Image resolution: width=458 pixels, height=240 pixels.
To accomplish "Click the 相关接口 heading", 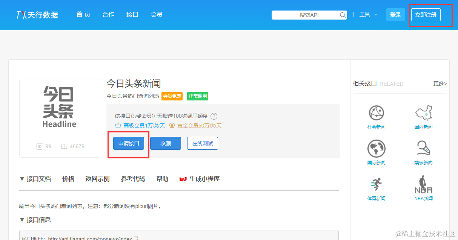I will pyautogui.click(x=365, y=84).
